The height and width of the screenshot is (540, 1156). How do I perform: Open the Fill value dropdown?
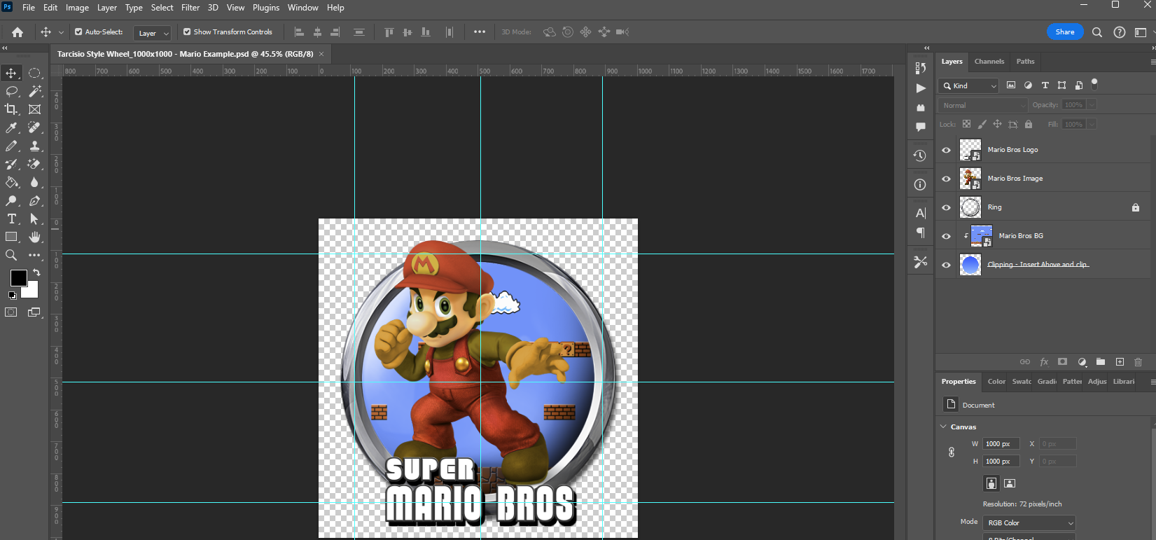point(1092,125)
